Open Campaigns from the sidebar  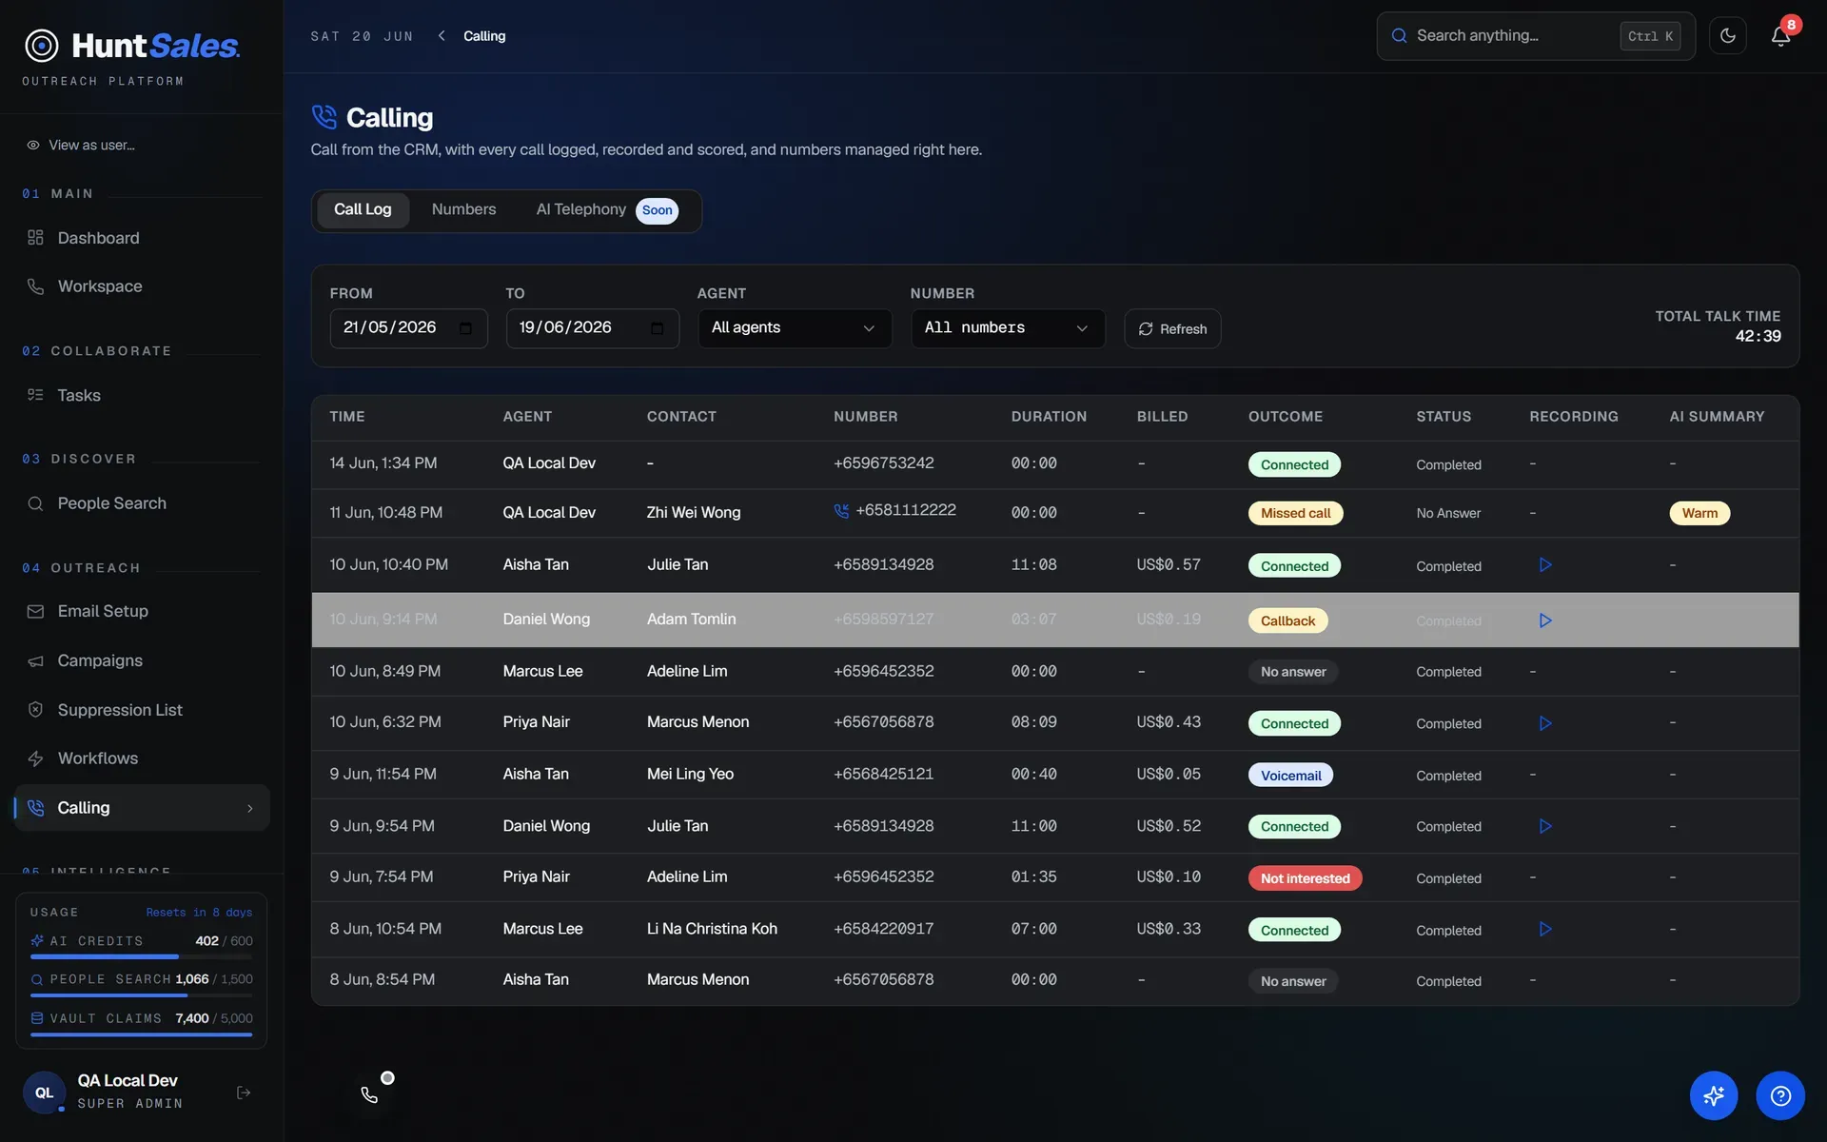(x=142, y=660)
